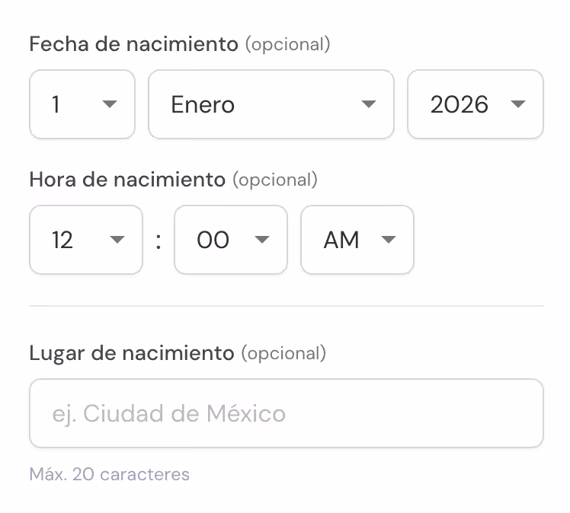This screenshot has height=513, width=570.
Task: Click (opcional) next to Fecha de nacimiento
Action: (287, 44)
